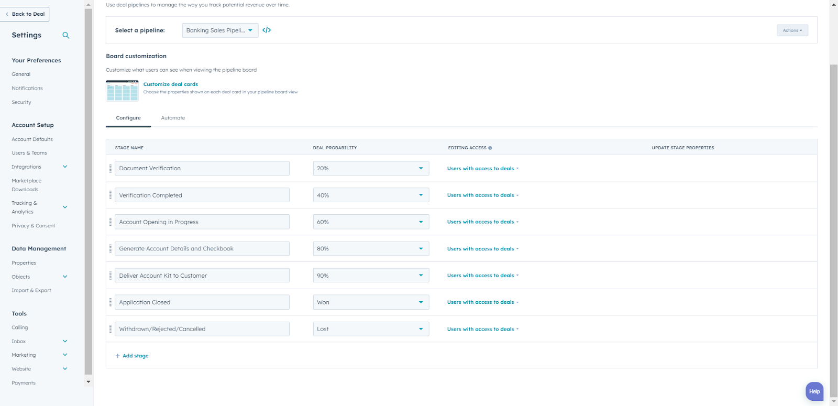This screenshot has width=838, height=406.
Task: Grab the drag handle for Application Closed
Action: (111, 302)
